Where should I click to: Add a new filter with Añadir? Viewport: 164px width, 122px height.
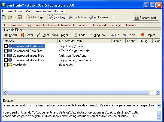(x=11, y=35)
